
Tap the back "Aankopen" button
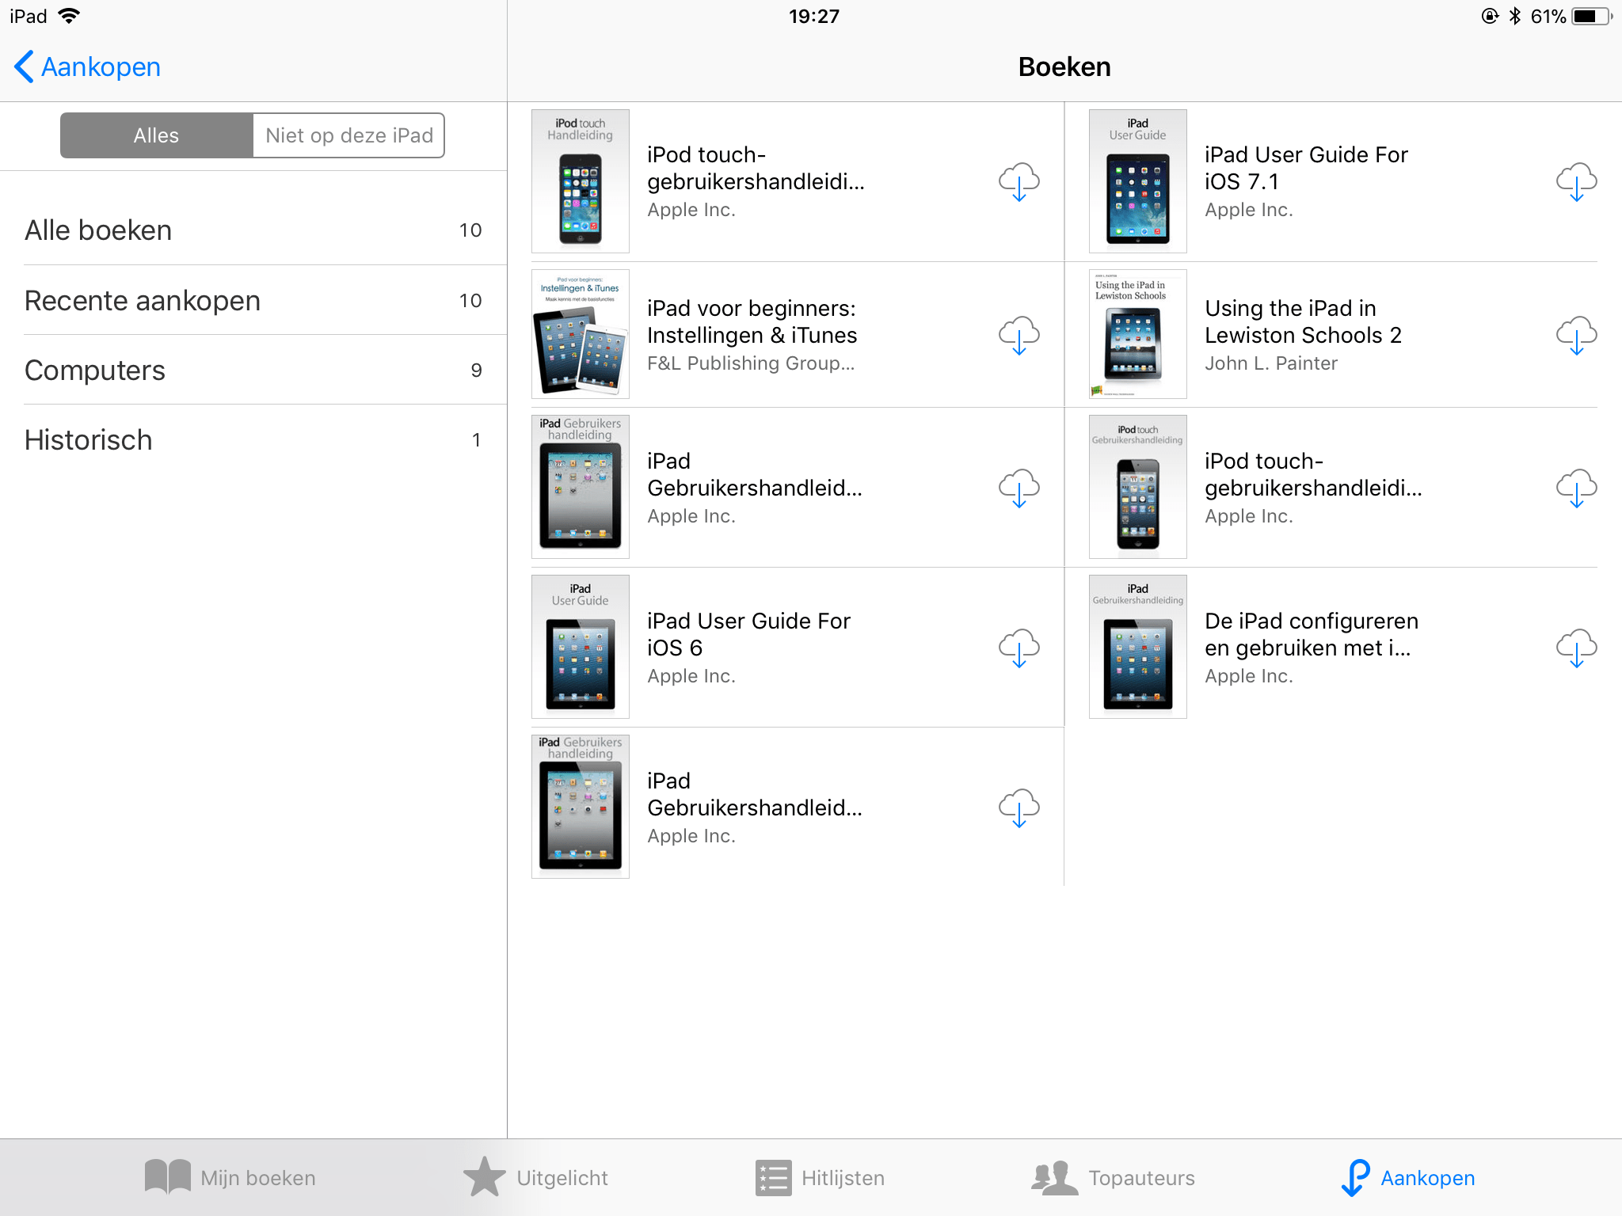[86, 66]
